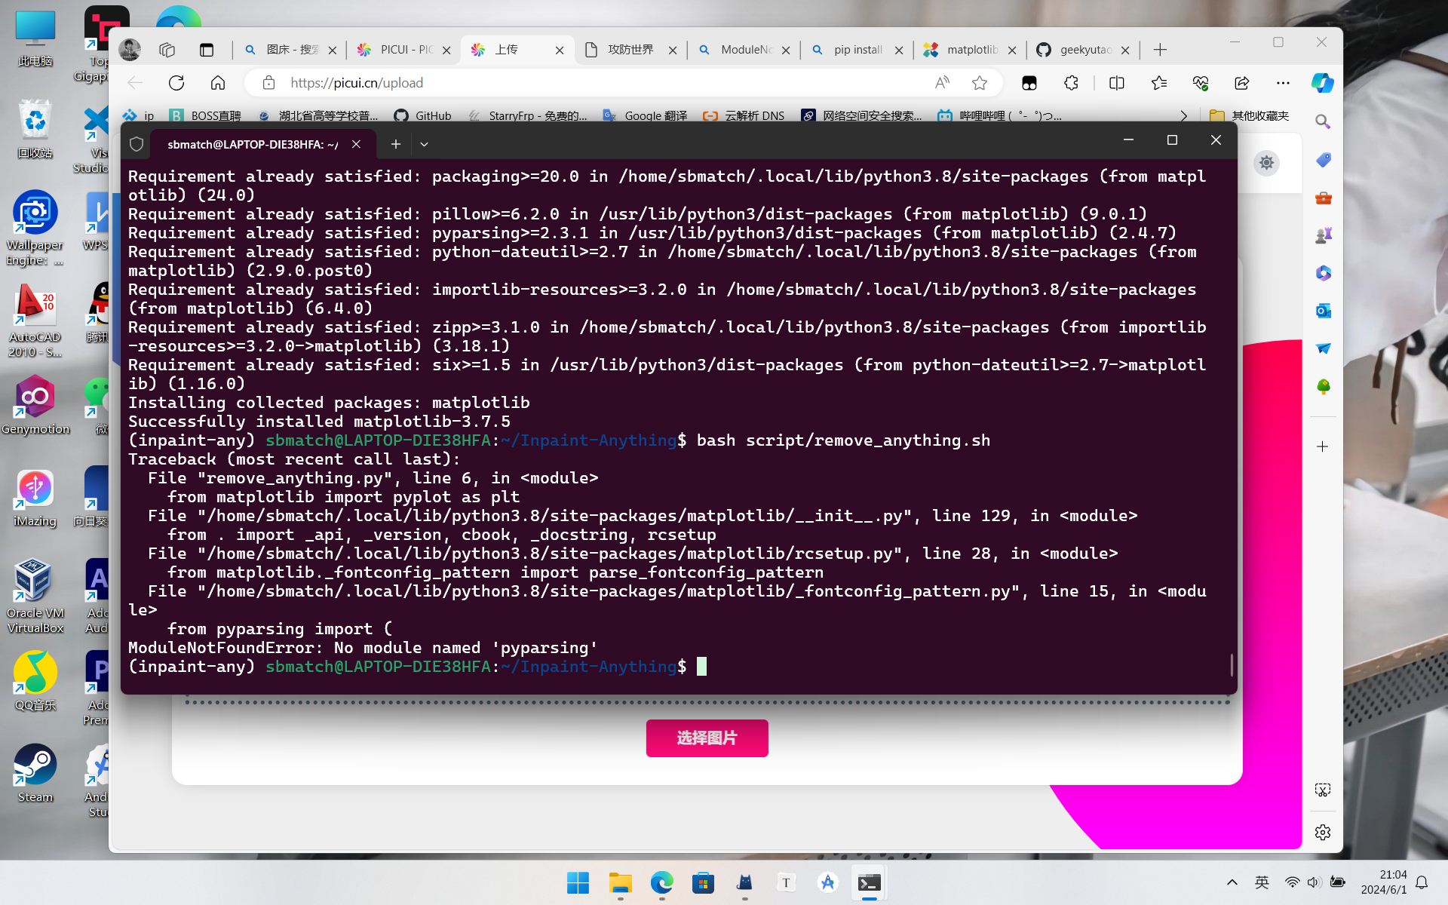Switch to the geekyutao GitHub tab
Viewport: 1448px width, 905px height.
[1084, 50]
